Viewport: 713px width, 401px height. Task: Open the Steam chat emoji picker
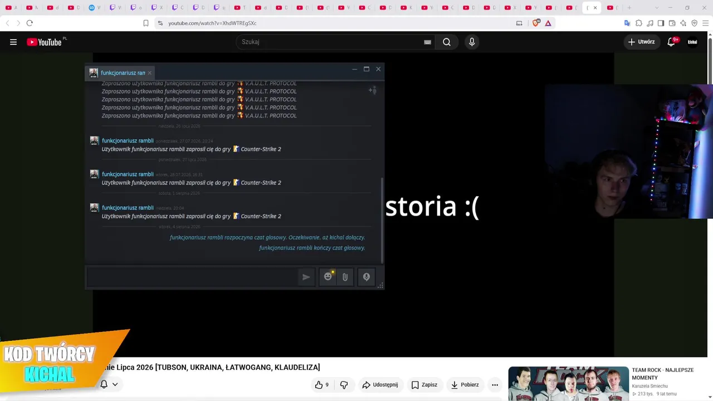click(328, 277)
